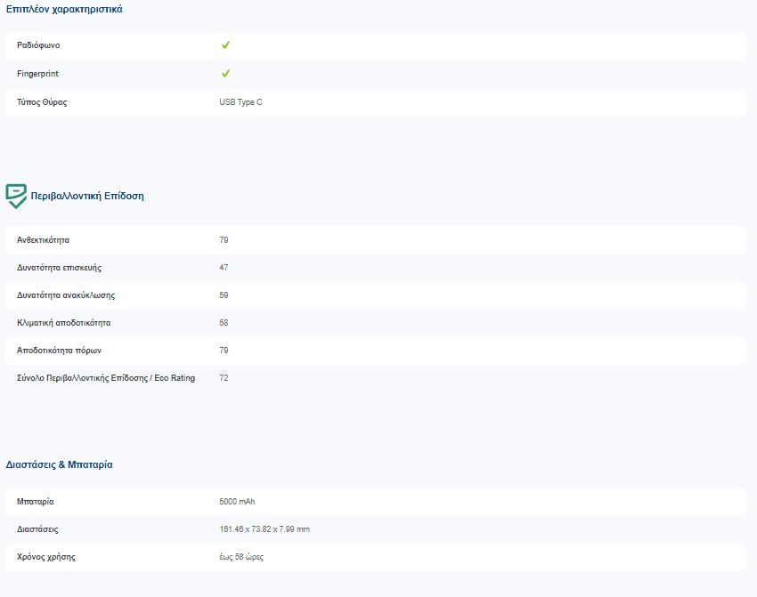The image size is (757, 597).
Task: Click the USB Type C value
Action: click(241, 102)
